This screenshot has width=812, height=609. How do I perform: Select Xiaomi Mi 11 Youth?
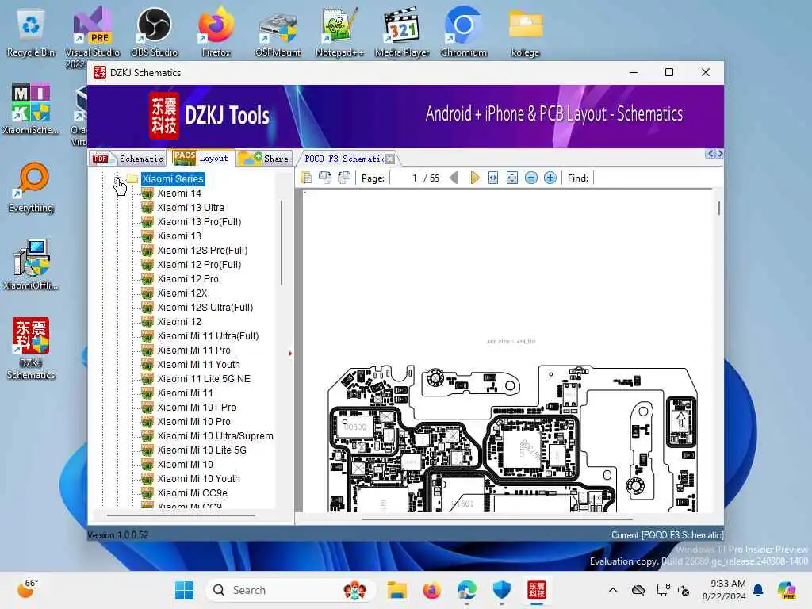pos(199,365)
